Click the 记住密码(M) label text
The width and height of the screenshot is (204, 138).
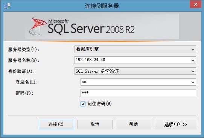pos(99,104)
